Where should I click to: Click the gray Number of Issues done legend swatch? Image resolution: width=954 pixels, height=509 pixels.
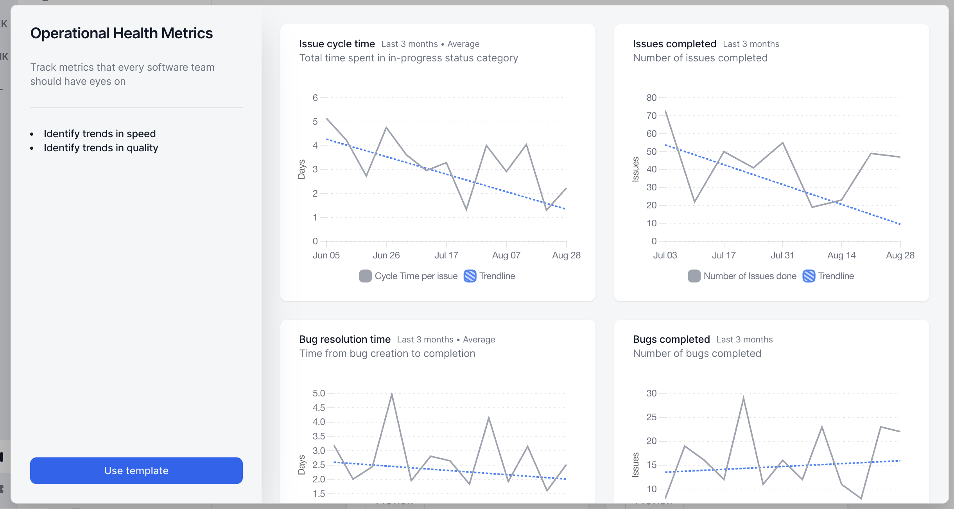tap(694, 276)
